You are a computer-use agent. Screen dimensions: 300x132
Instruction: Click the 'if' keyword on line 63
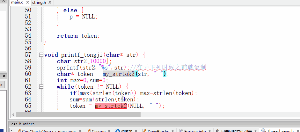[73, 93]
